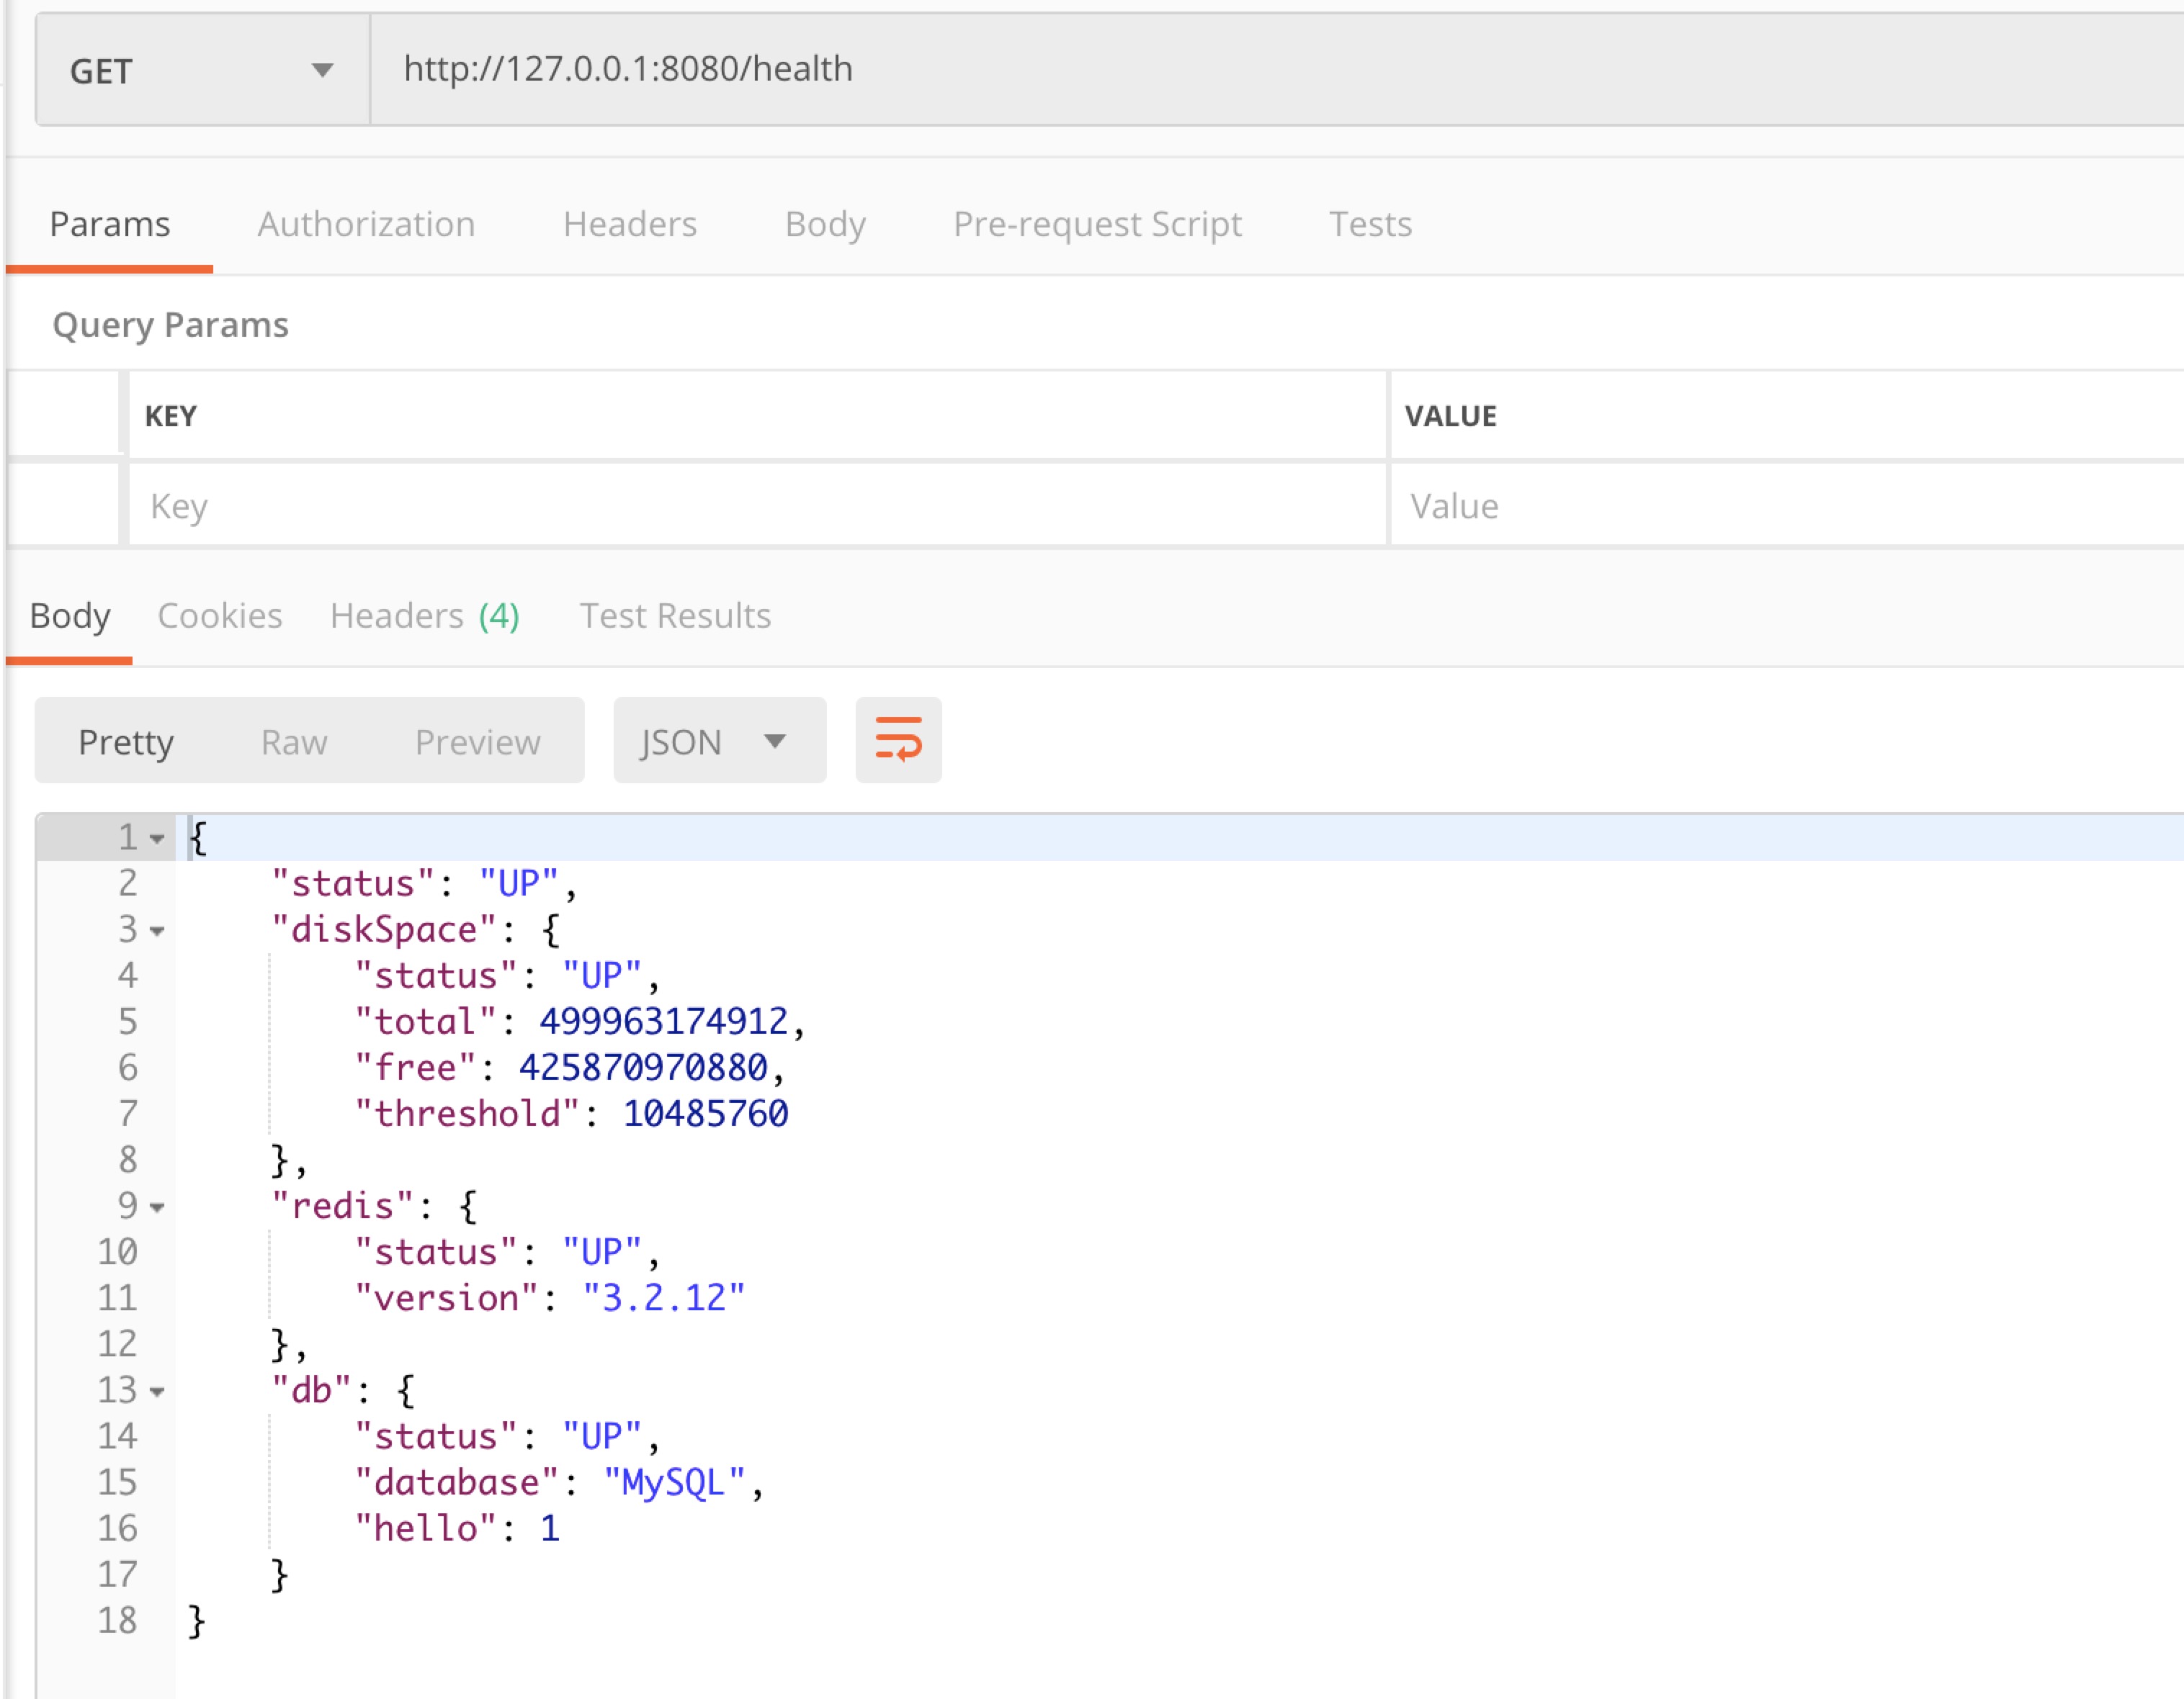View the Tests tab

[1370, 224]
